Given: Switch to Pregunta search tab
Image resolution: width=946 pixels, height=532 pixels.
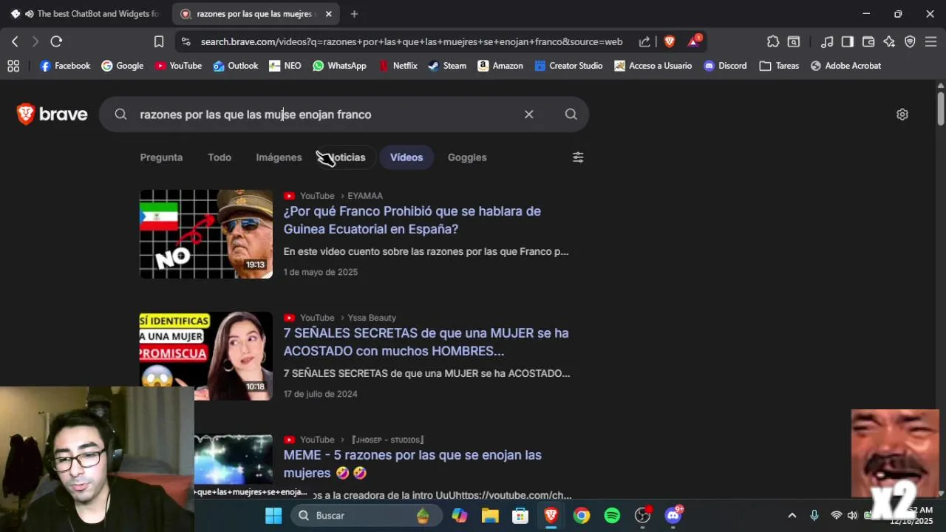Looking at the screenshot, I should click(161, 157).
